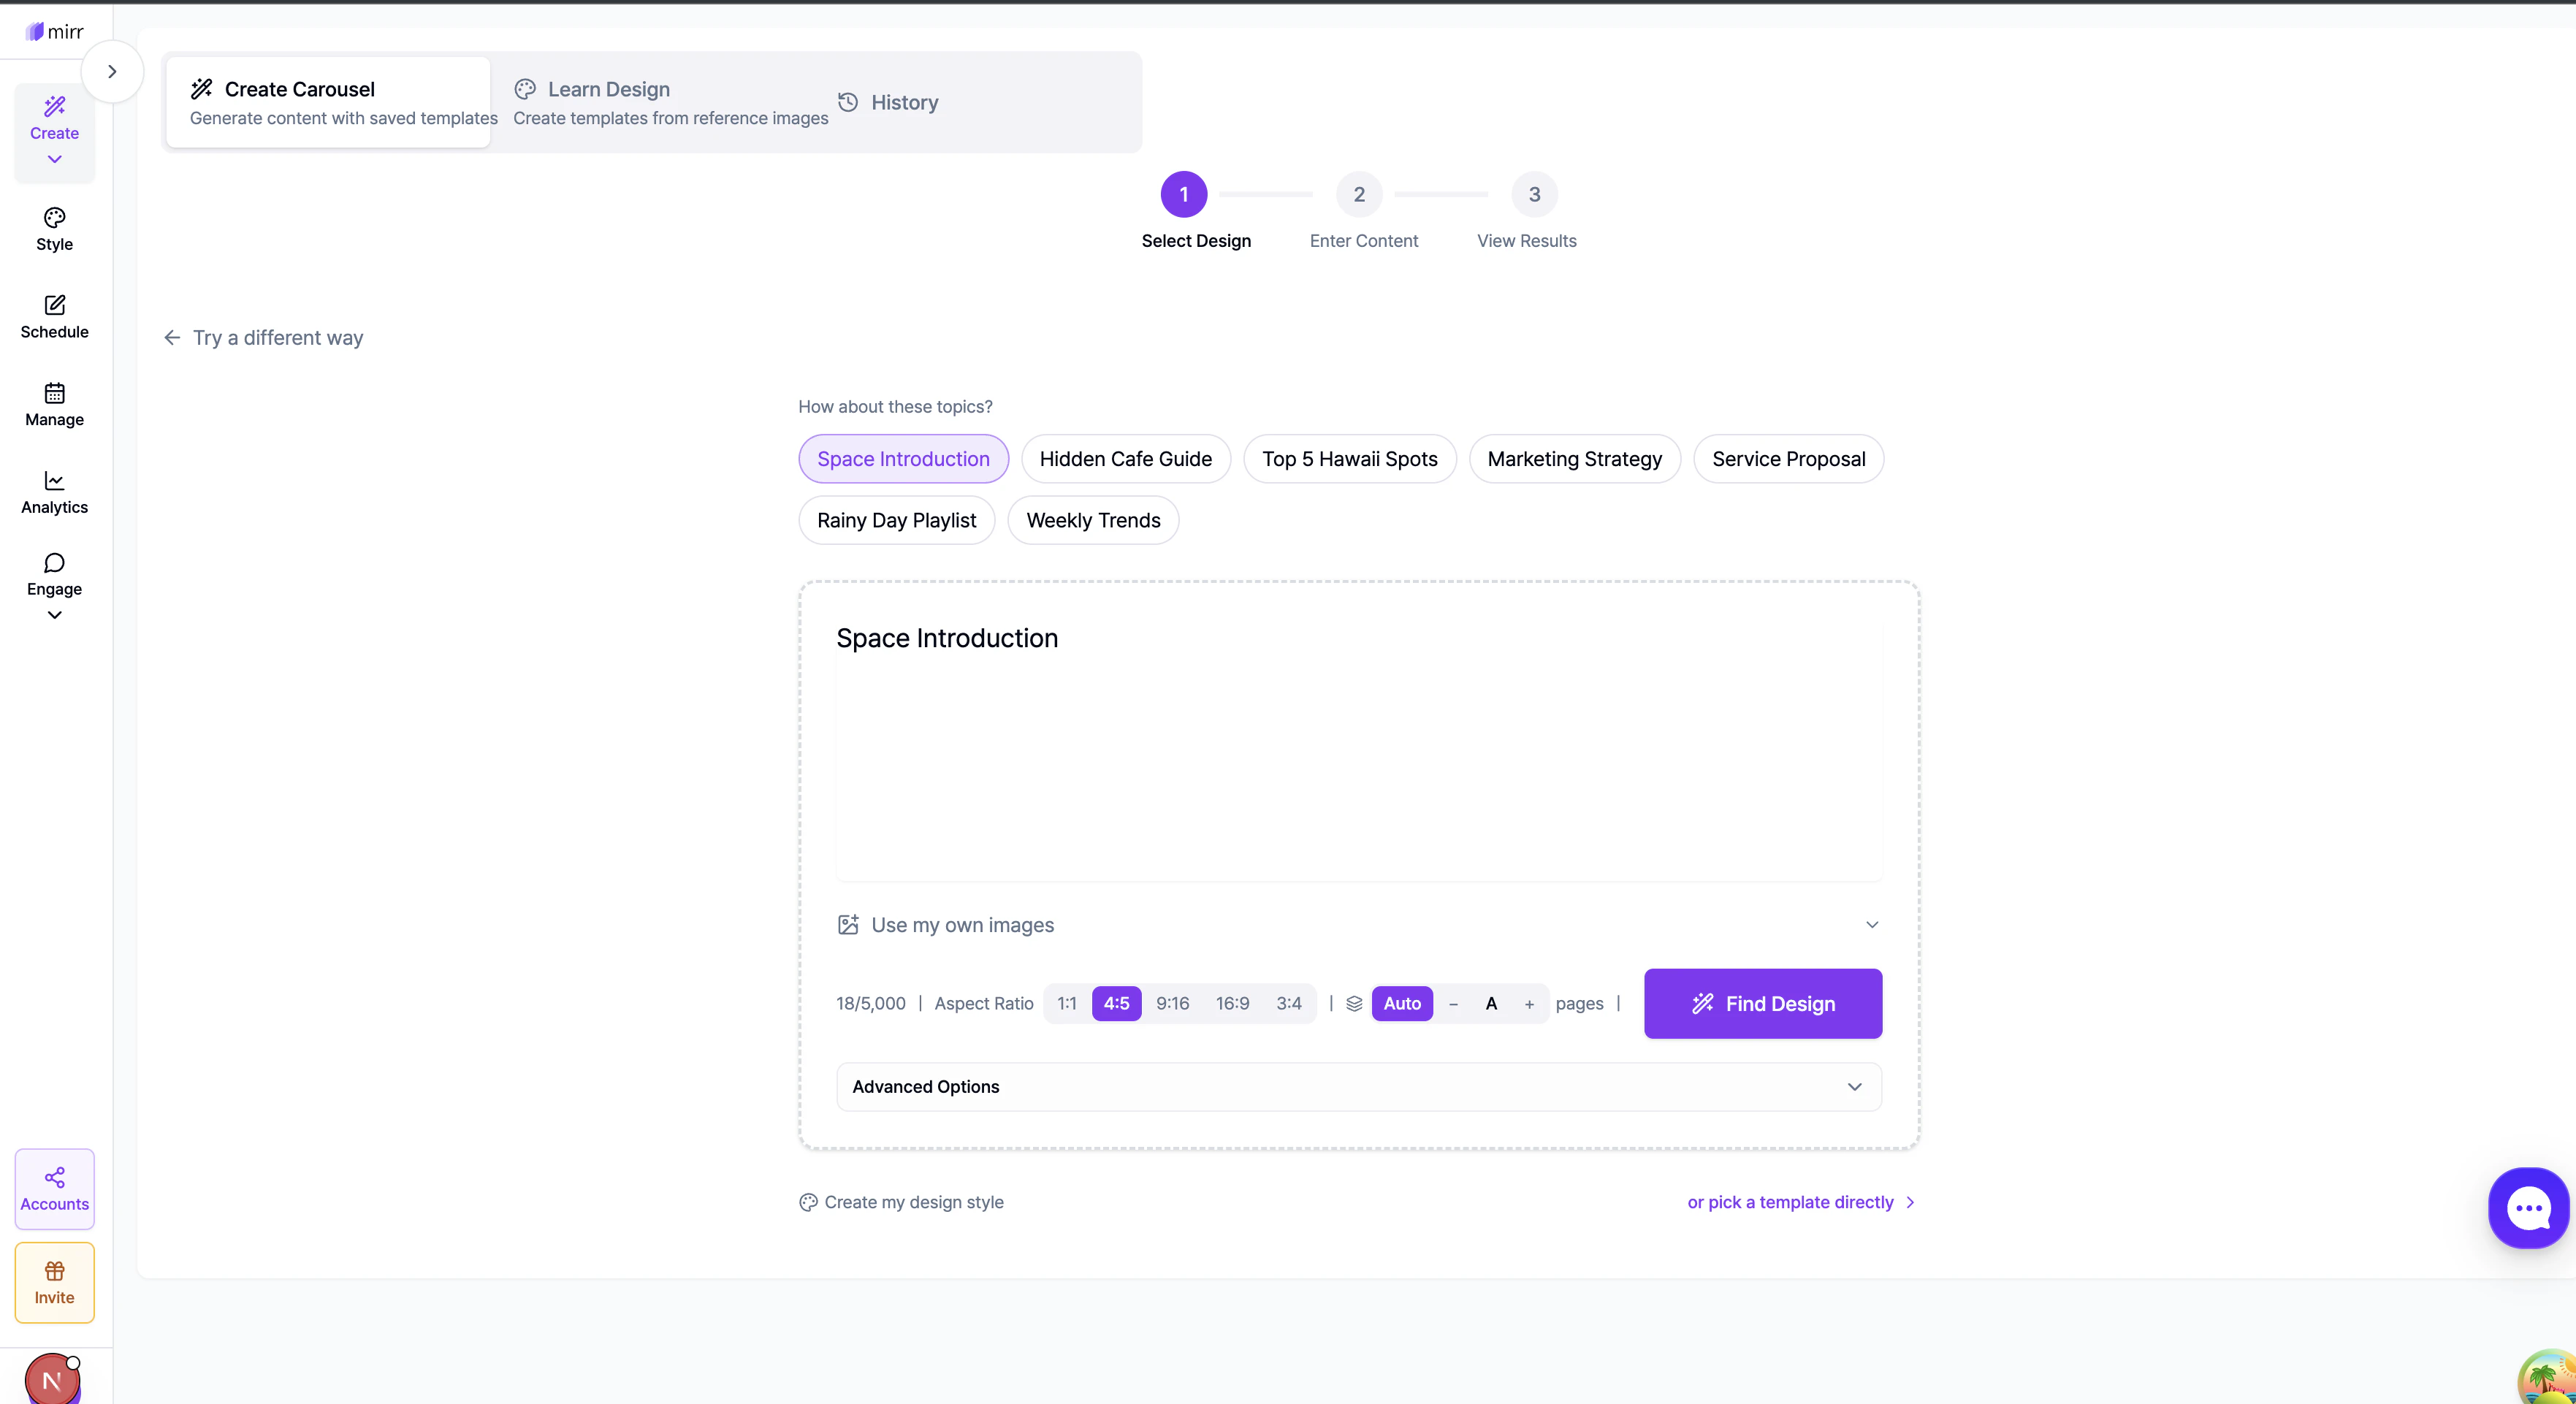Select the 9:16 aspect ratio

pyautogui.click(x=1172, y=1003)
